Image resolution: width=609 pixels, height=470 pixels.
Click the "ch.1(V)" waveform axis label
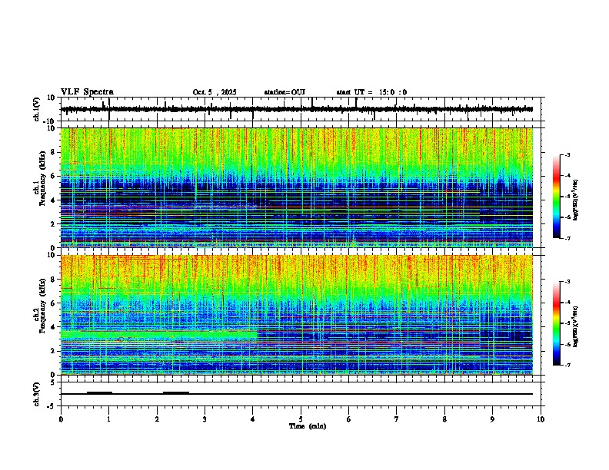pyautogui.click(x=37, y=109)
